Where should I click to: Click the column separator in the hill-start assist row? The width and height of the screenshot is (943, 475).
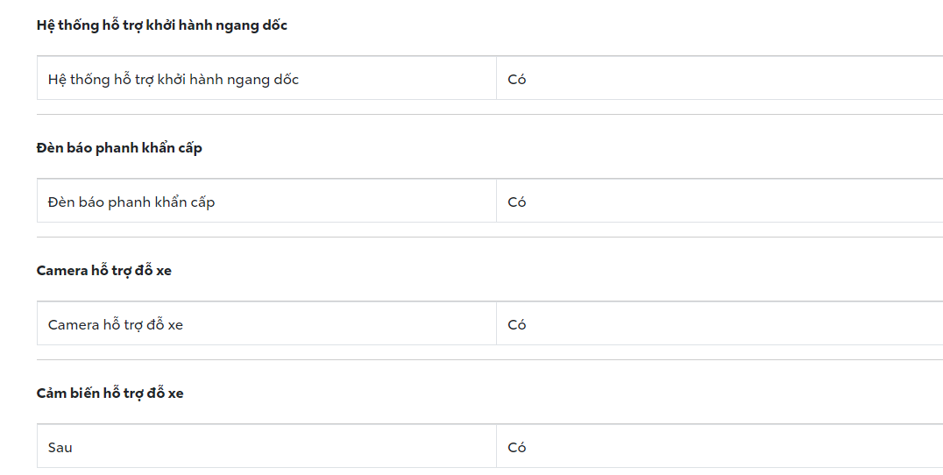[496, 79]
